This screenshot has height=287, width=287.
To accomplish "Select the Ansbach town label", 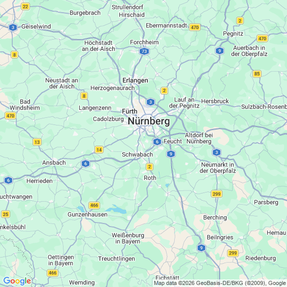I will click(54, 163).
